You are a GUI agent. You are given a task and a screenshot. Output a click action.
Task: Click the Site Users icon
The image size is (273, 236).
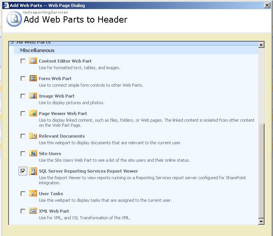(x=33, y=154)
